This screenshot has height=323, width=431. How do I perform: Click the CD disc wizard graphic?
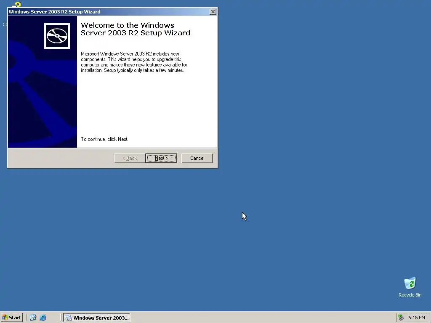click(57, 36)
